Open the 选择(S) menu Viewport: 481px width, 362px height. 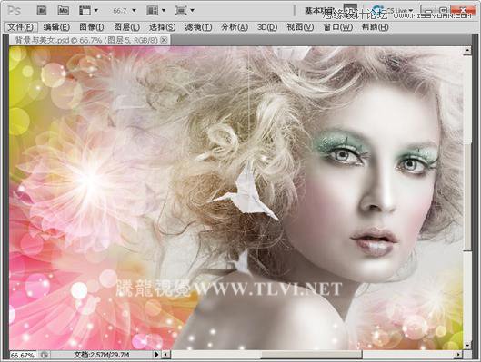point(162,27)
